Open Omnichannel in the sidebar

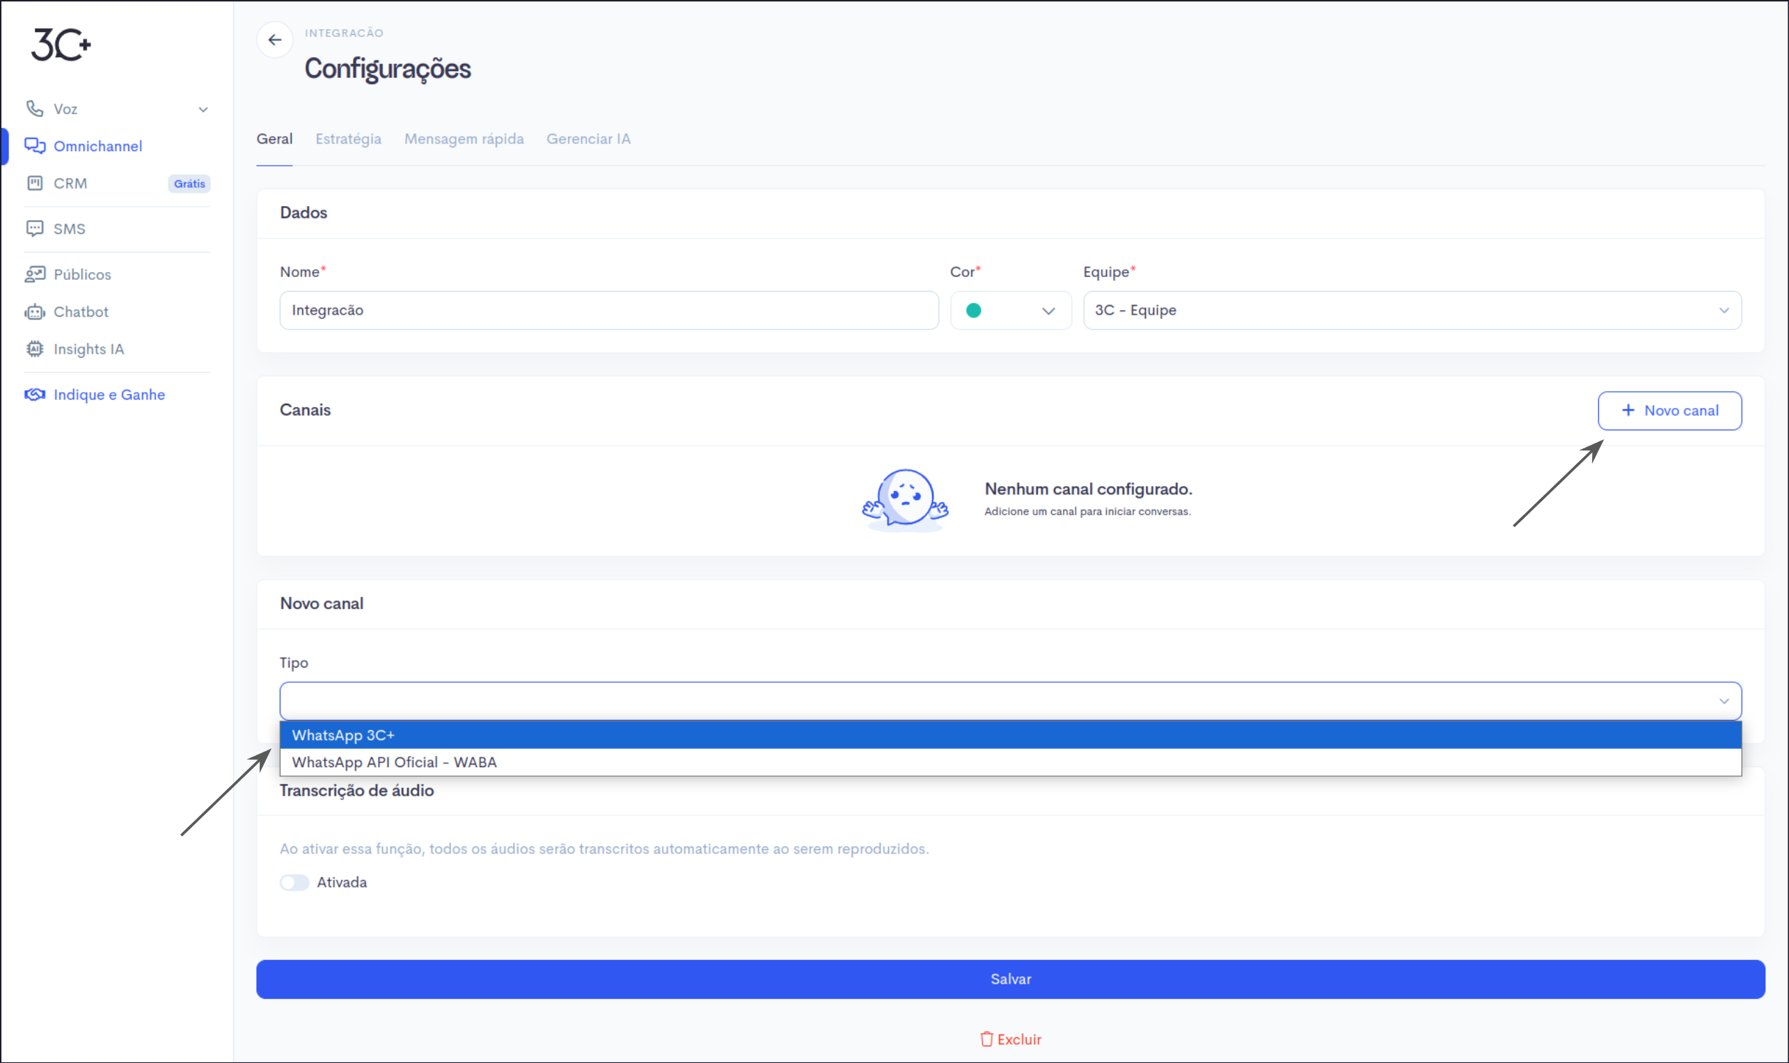coord(98,146)
